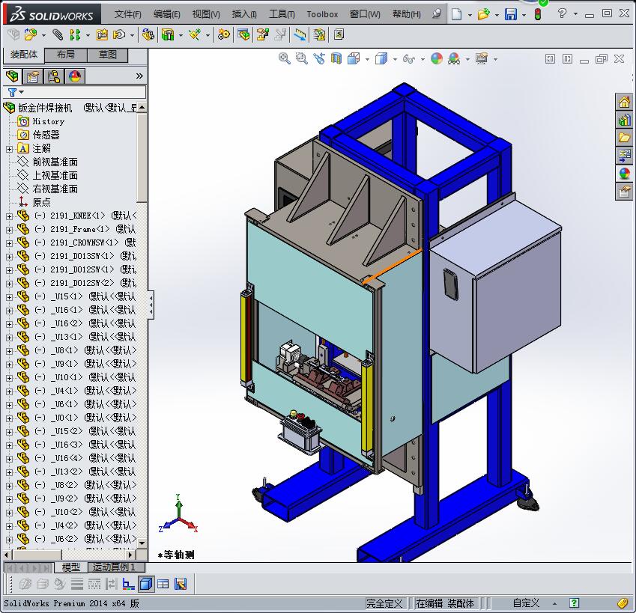Open FeatureManager design tree tab

[x=12, y=76]
